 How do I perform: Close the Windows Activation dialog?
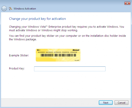pyautogui.click(x=127, y=3)
